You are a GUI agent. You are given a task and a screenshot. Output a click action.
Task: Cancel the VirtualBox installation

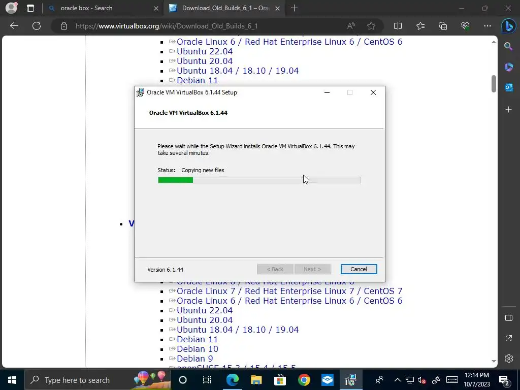(359, 269)
